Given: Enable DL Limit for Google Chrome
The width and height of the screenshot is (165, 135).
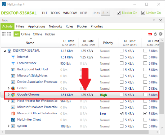Looking at the screenshot, I should [x=121, y=95].
